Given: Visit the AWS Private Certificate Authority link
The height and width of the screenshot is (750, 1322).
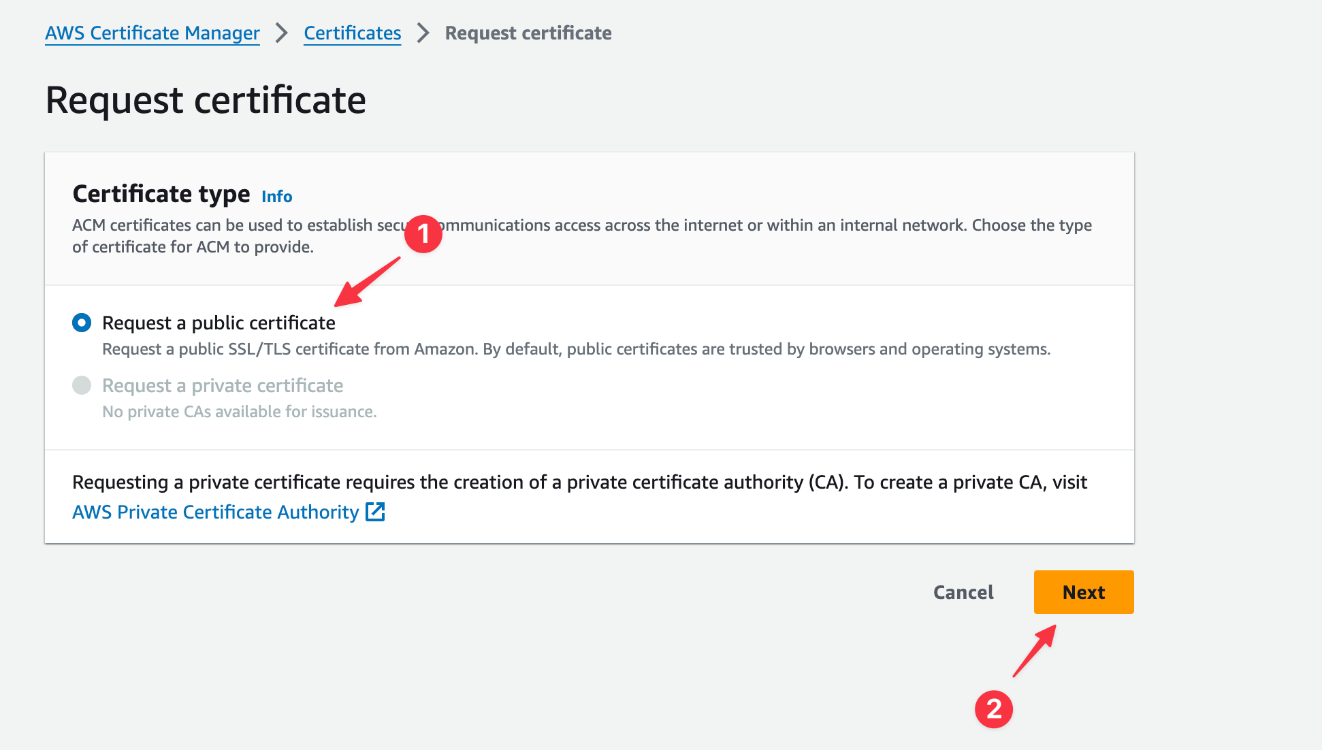Looking at the screenshot, I should (x=215, y=512).
